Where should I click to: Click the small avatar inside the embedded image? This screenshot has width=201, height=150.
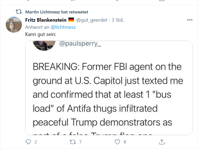tap(43, 45)
